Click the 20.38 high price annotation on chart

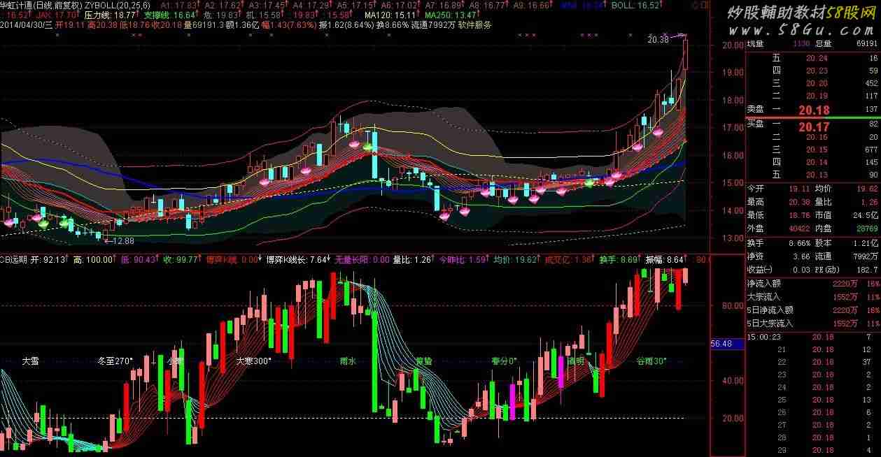658,40
